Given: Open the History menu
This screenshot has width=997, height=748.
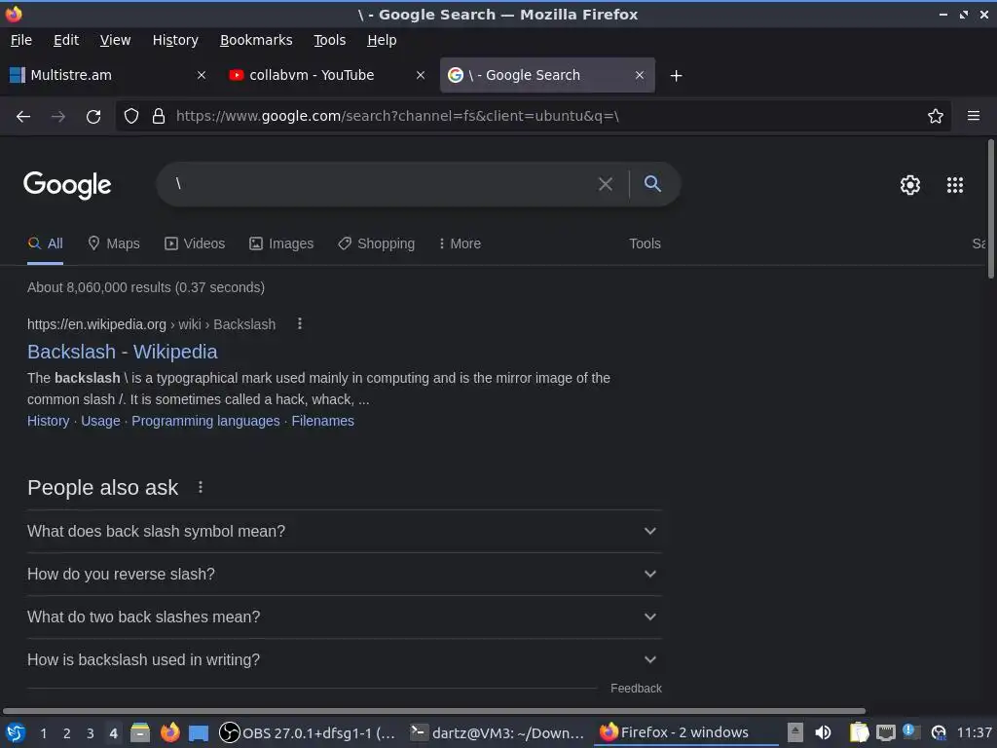Looking at the screenshot, I should (175, 40).
